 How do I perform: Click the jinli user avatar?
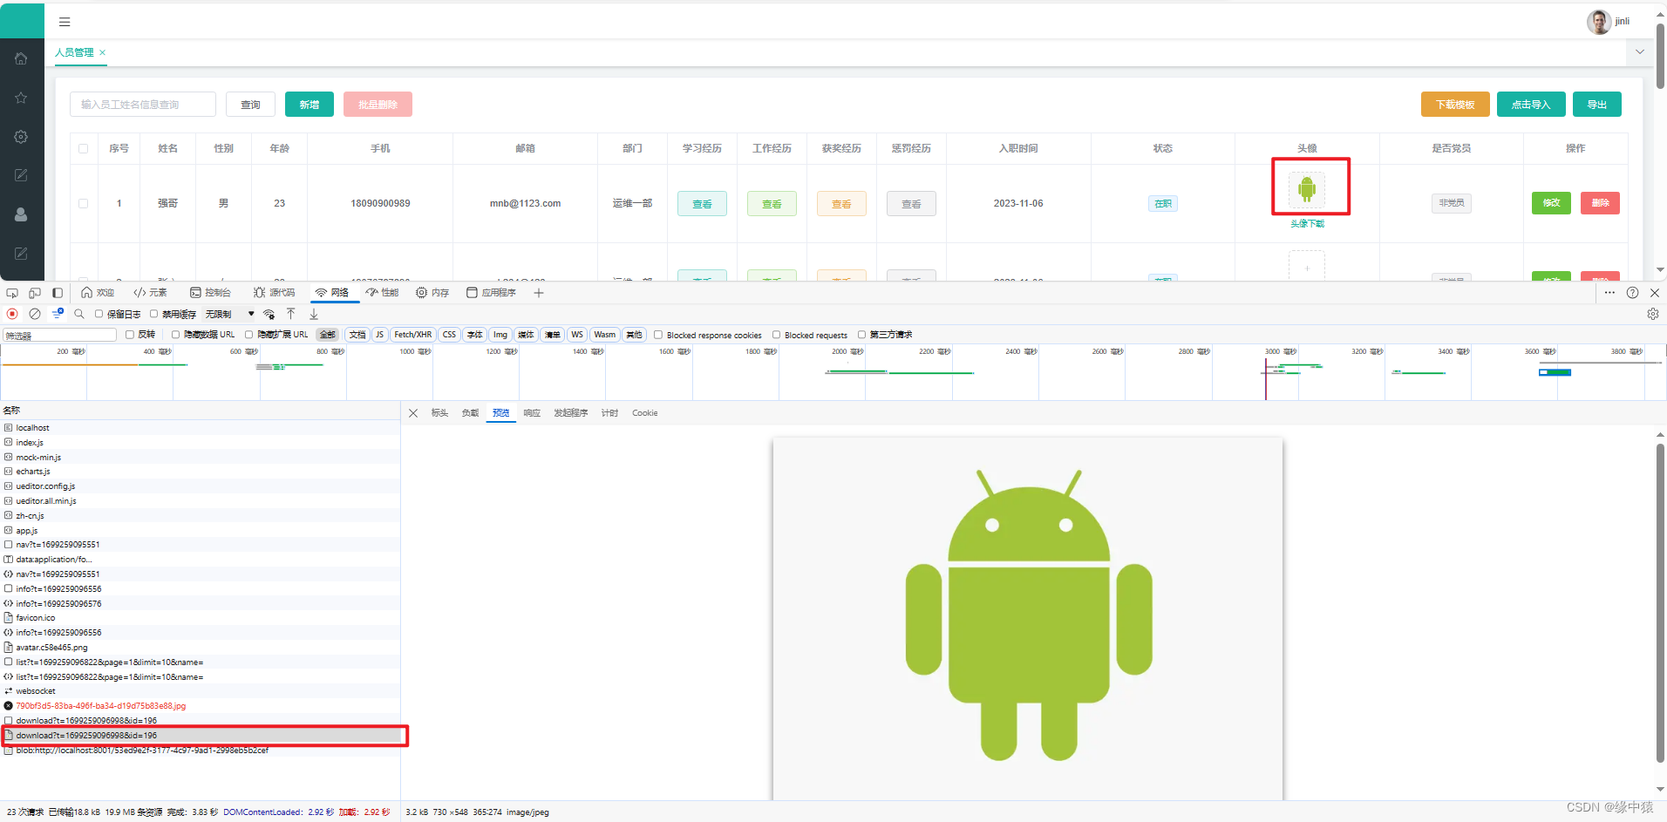point(1598,22)
